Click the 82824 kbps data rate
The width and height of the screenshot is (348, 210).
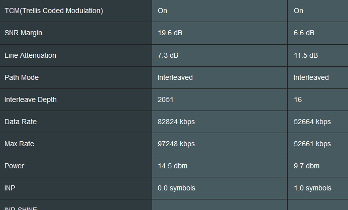point(176,122)
